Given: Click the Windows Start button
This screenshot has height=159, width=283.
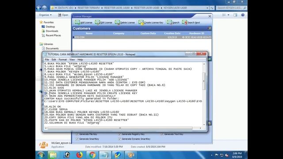Looking at the screenshot, I should pos(41,155).
